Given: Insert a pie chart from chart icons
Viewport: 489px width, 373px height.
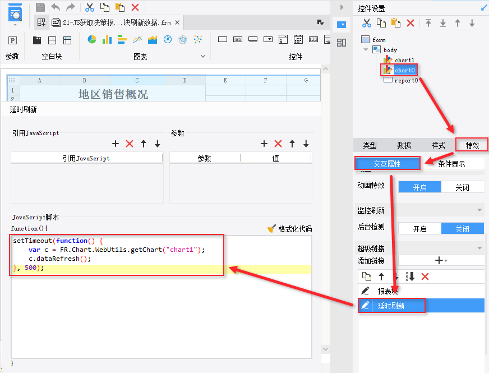Looking at the screenshot, I should 92,39.
